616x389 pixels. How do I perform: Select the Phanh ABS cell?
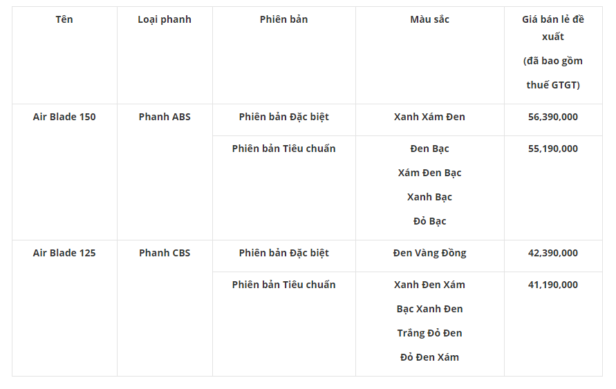tap(165, 117)
